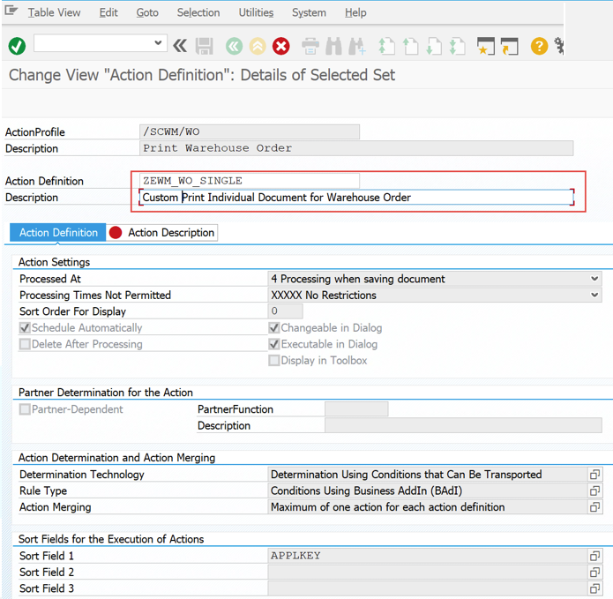Image resolution: width=613 pixels, height=599 pixels.
Task: Click the Action Merging value field
Action: 428,507
